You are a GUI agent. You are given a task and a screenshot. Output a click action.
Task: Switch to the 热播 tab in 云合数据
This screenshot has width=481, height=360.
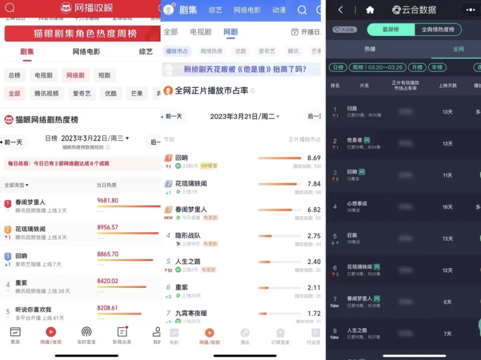pyautogui.click(x=370, y=49)
